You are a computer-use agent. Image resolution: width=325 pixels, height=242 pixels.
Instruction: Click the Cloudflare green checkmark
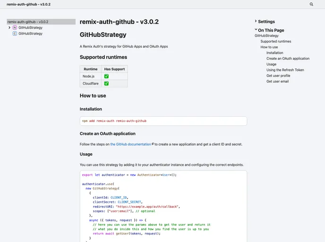(106, 83)
